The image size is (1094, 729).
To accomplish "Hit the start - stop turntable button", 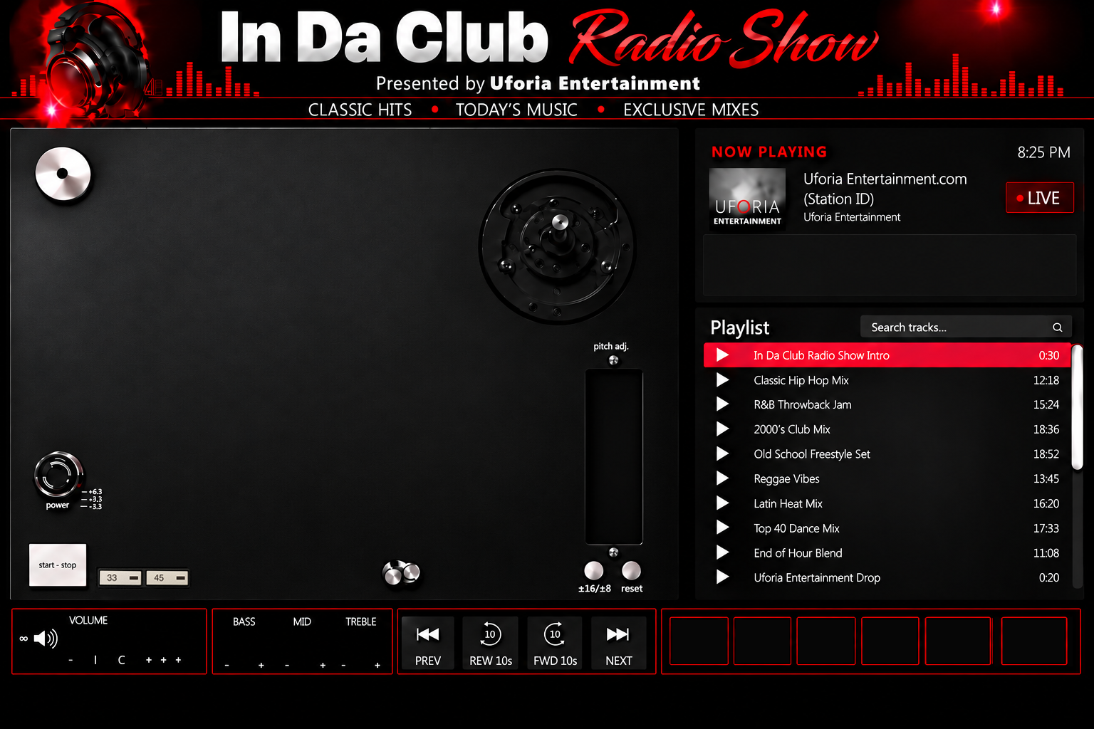I will (x=58, y=565).
